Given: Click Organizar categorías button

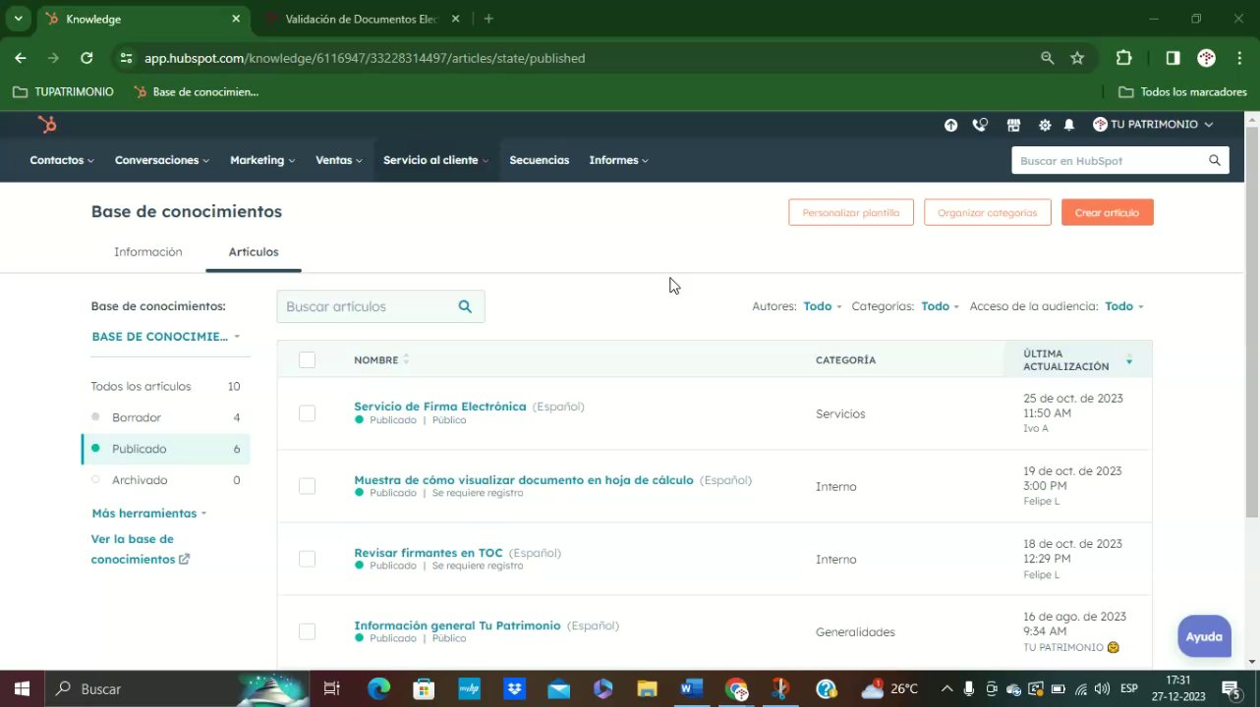Looking at the screenshot, I should tap(988, 212).
